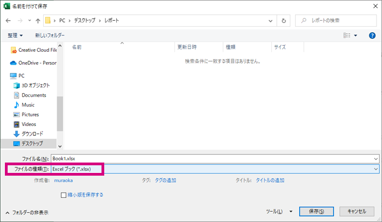Edit the author muraoka
Viewport: 382px width, 222px height.
click(x=63, y=181)
